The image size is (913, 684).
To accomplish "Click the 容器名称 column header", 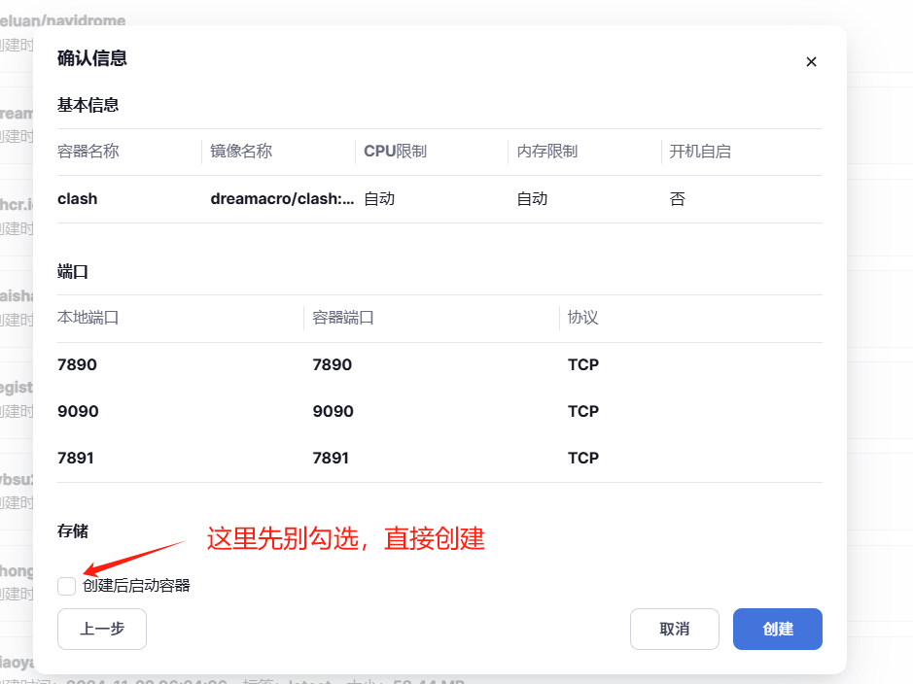I will (x=88, y=152).
